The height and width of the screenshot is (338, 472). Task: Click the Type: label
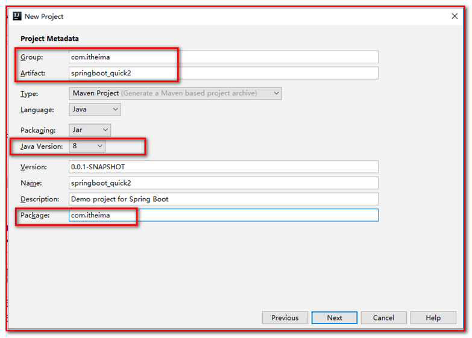[x=29, y=93]
